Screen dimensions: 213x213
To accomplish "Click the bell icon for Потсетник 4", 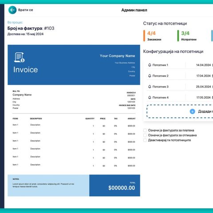I will (150, 97).
